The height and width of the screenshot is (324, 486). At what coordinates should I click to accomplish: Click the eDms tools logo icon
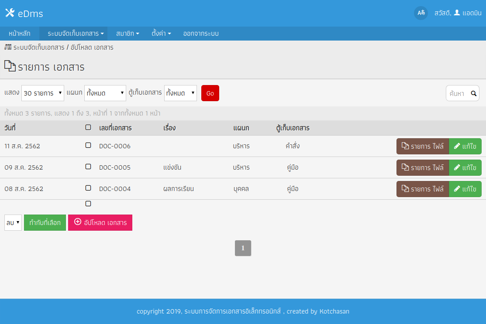pos(10,13)
